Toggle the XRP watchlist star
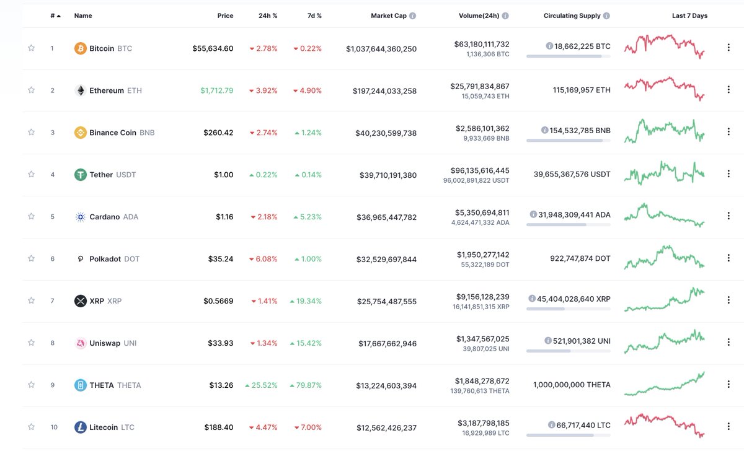Viewport: 744px width, 451px height. click(31, 300)
